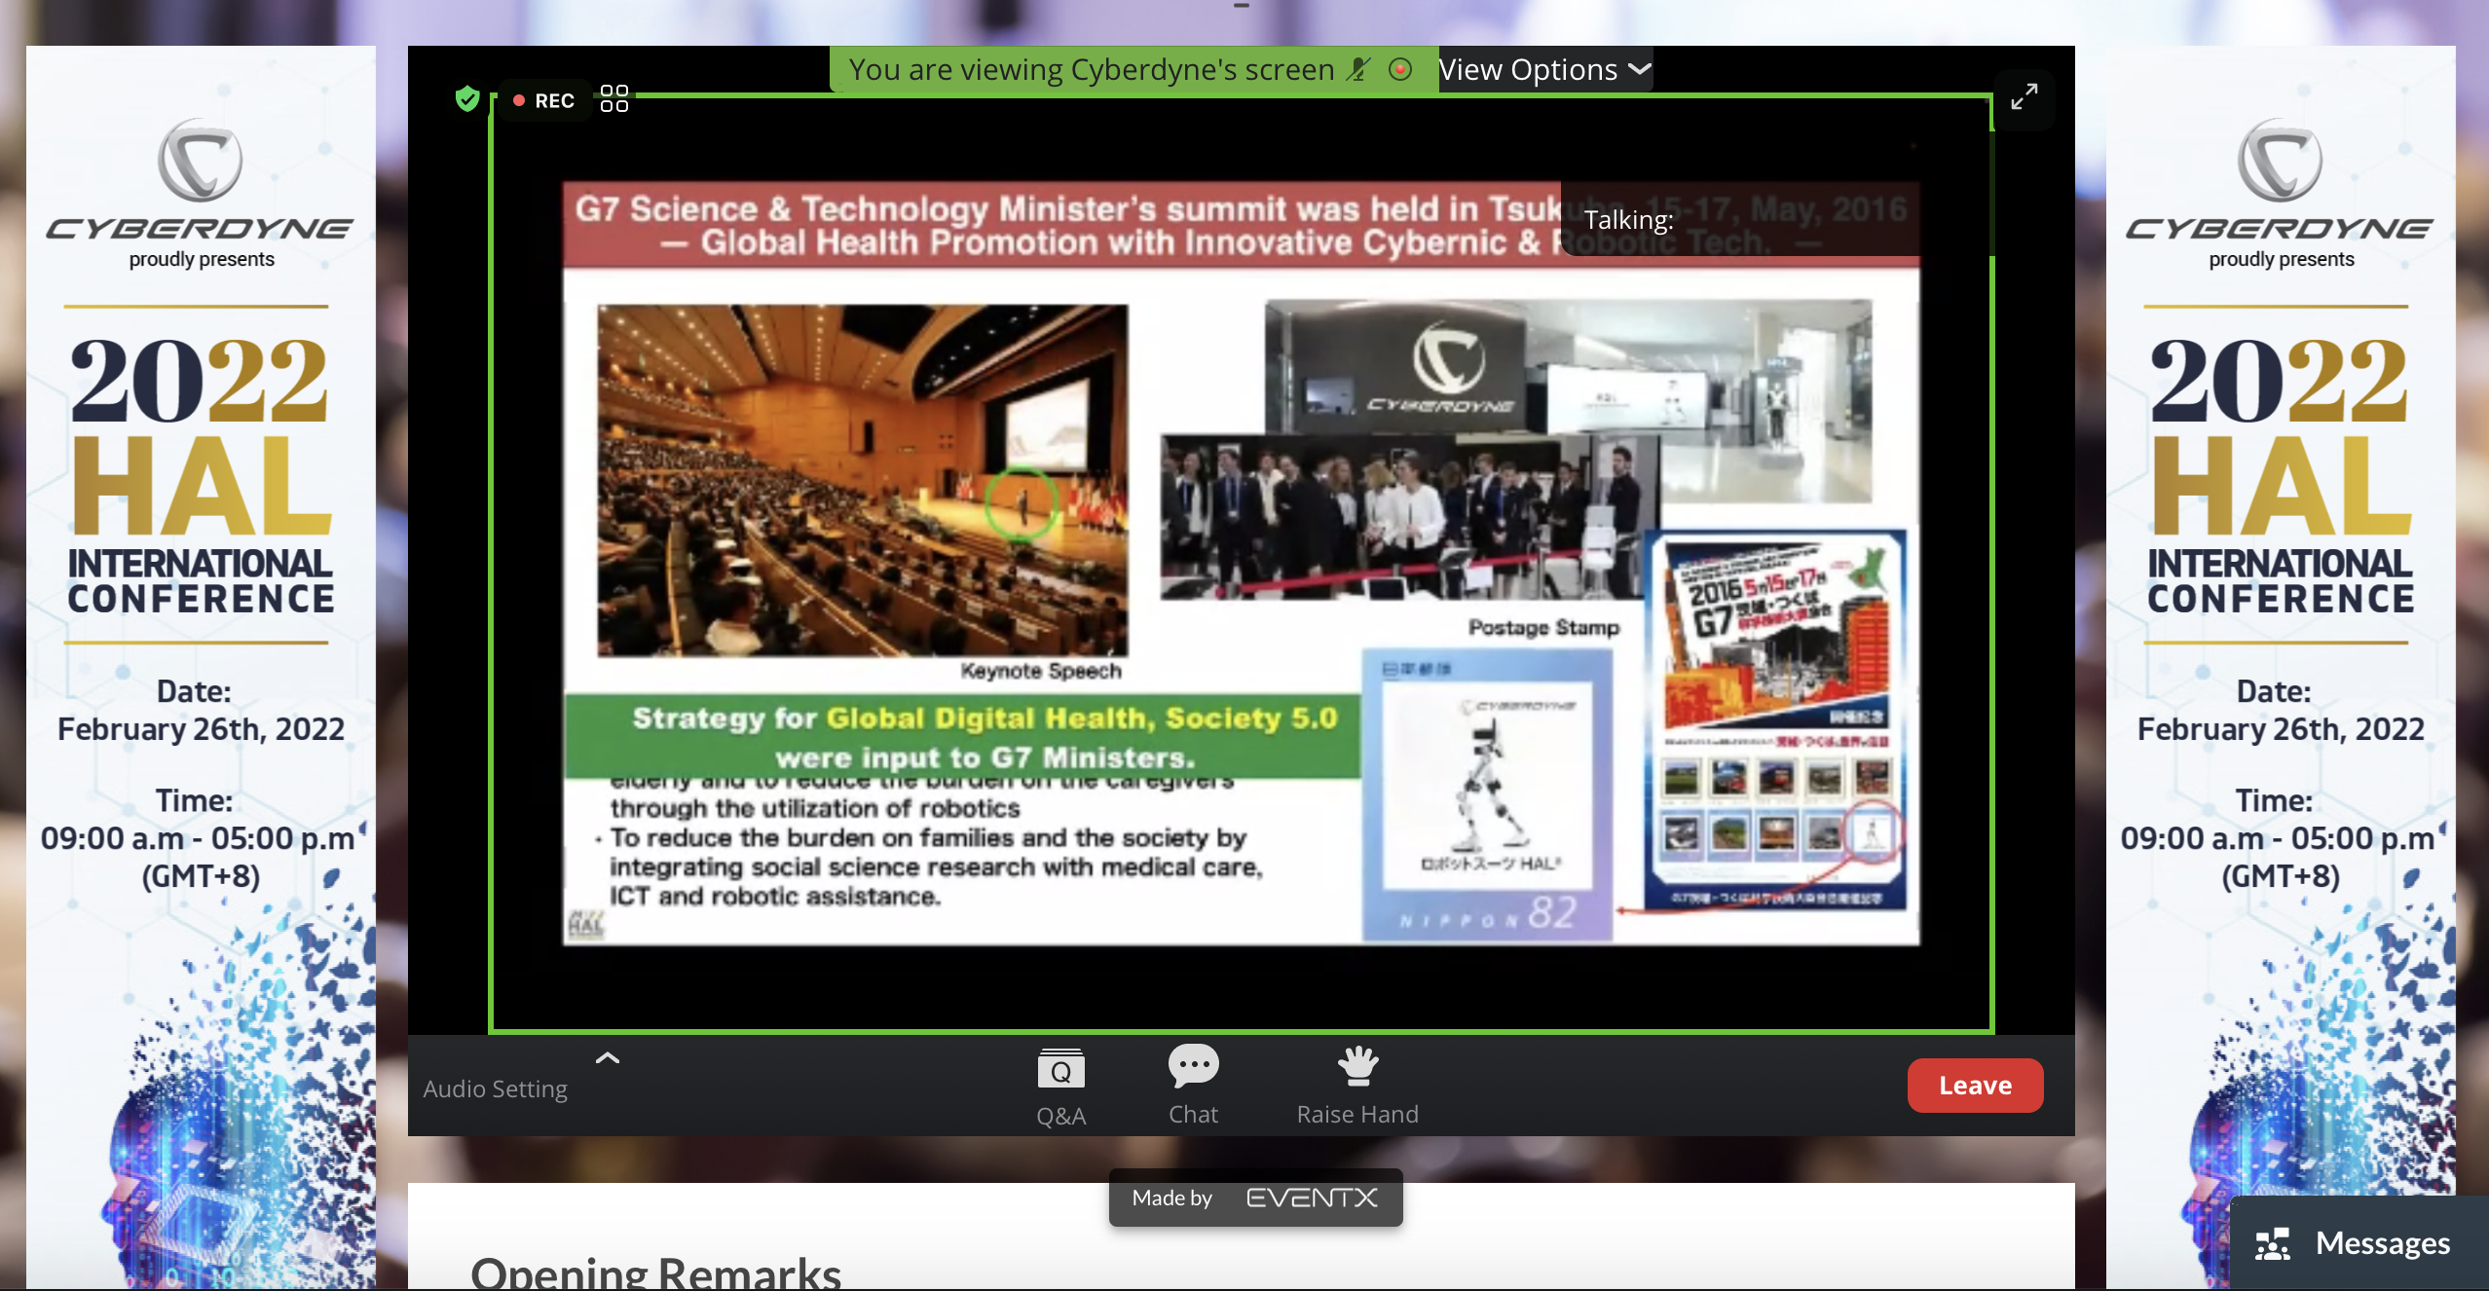The image size is (2489, 1291).
Task: Click the Audio Setting label
Action: pyautogui.click(x=495, y=1088)
